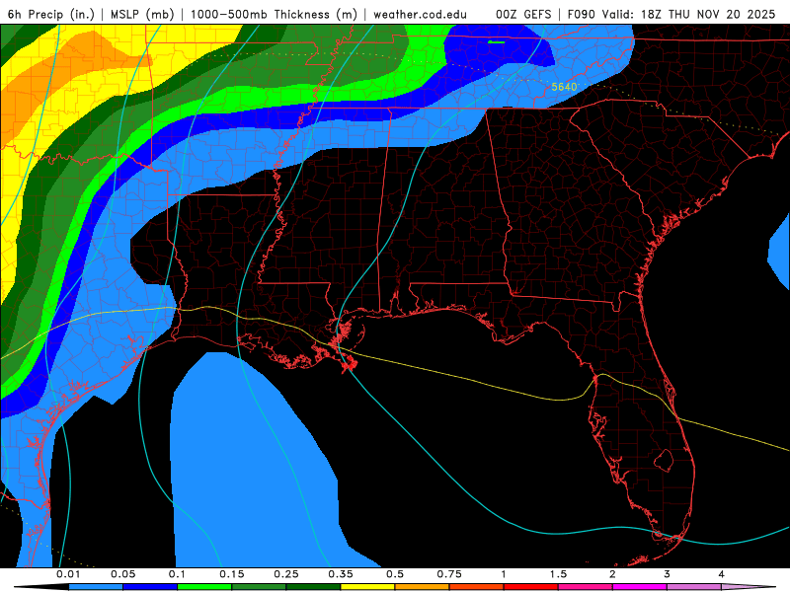Click the '5640' thickness contour label
Screen dimensions: 790x592
(564, 87)
